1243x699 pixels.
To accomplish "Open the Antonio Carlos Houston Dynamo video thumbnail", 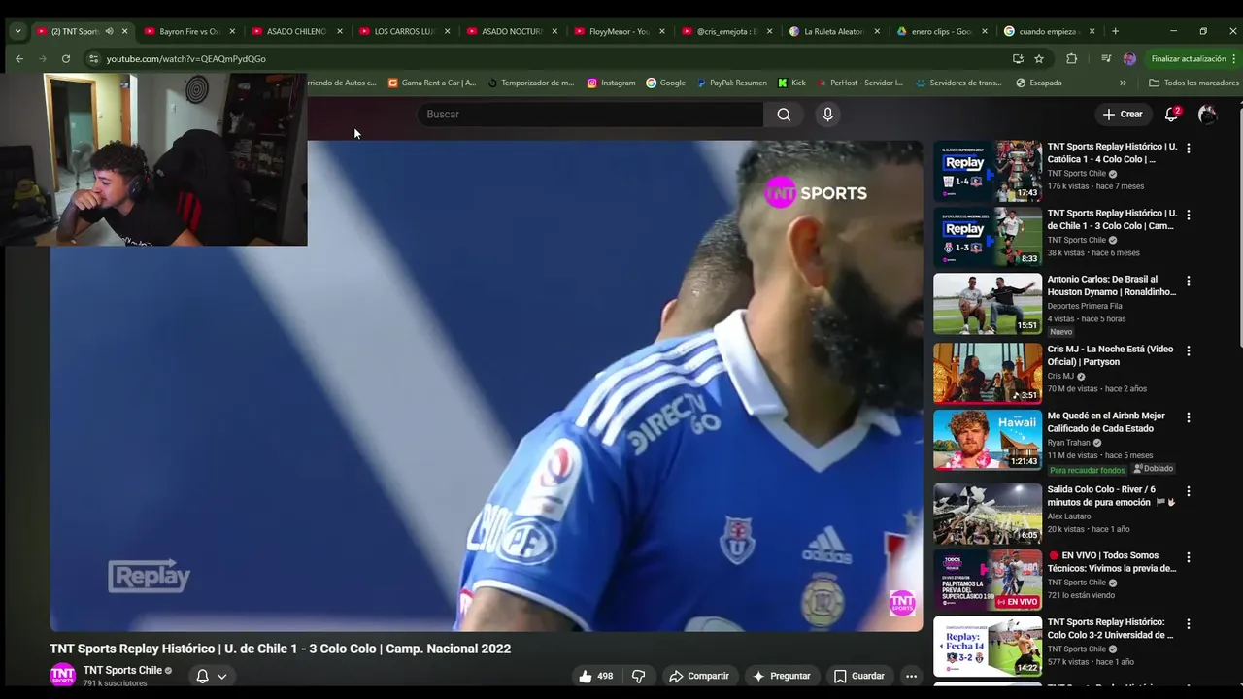I will click(988, 303).
